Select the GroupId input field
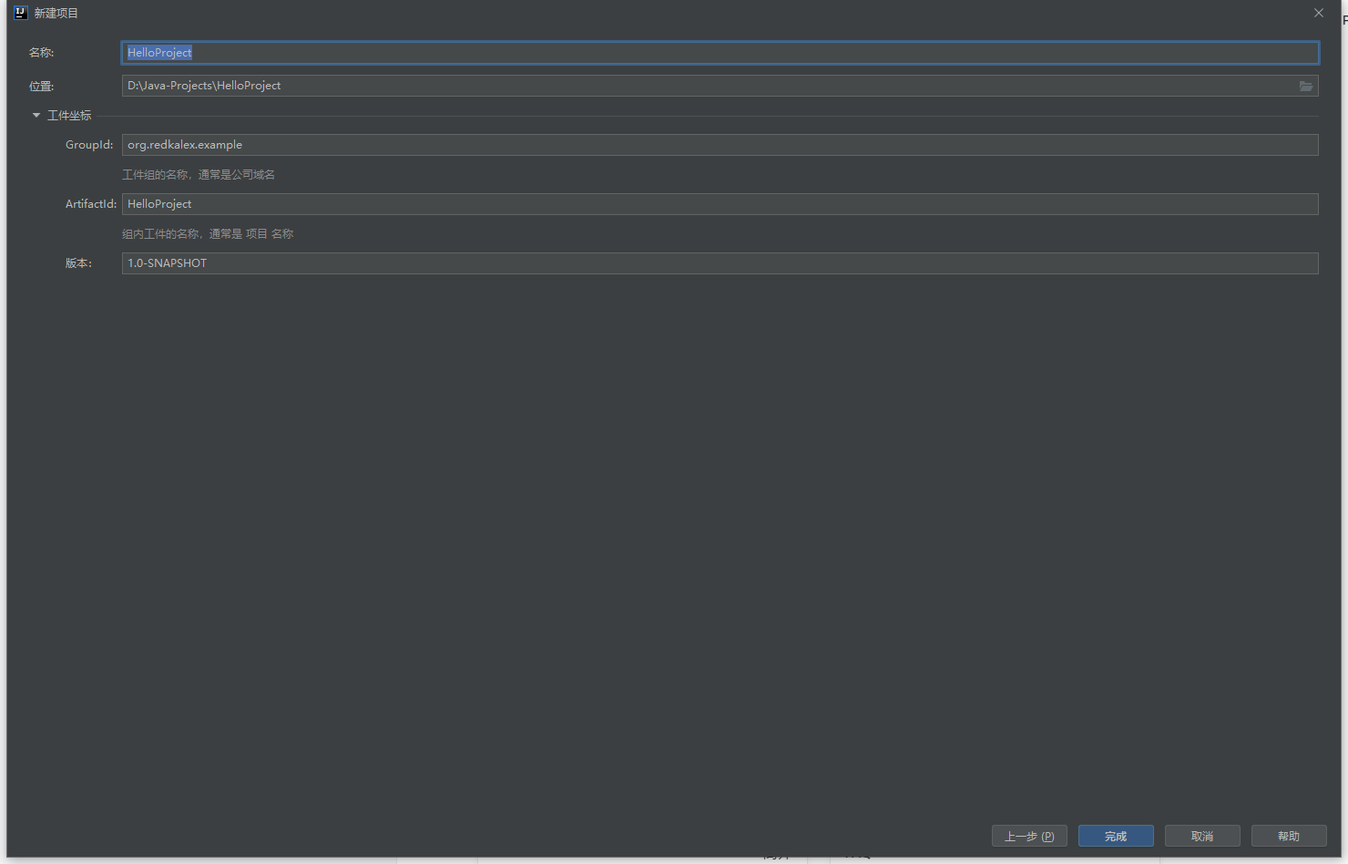 click(x=720, y=145)
